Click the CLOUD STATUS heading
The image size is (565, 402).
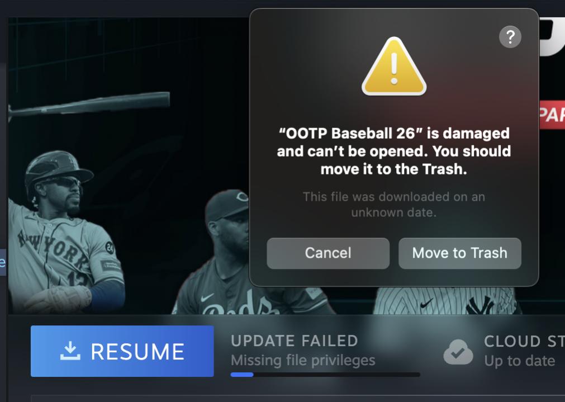coord(524,342)
